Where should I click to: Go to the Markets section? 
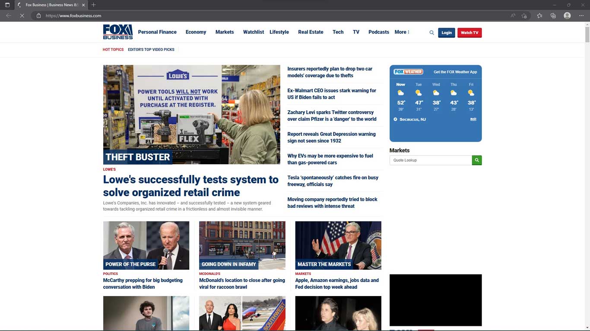(x=225, y=32)
